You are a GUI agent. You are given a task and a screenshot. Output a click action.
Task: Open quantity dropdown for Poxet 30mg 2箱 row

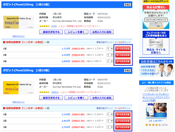coord(110,55)
